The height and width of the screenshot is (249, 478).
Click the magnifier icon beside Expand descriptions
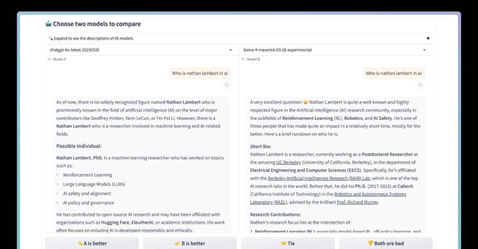[x=50, y=38]
